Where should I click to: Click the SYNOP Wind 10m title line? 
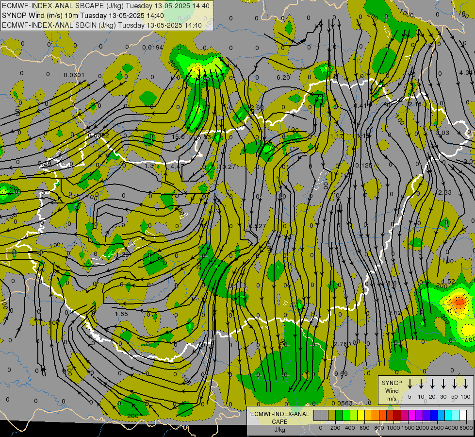83,16
